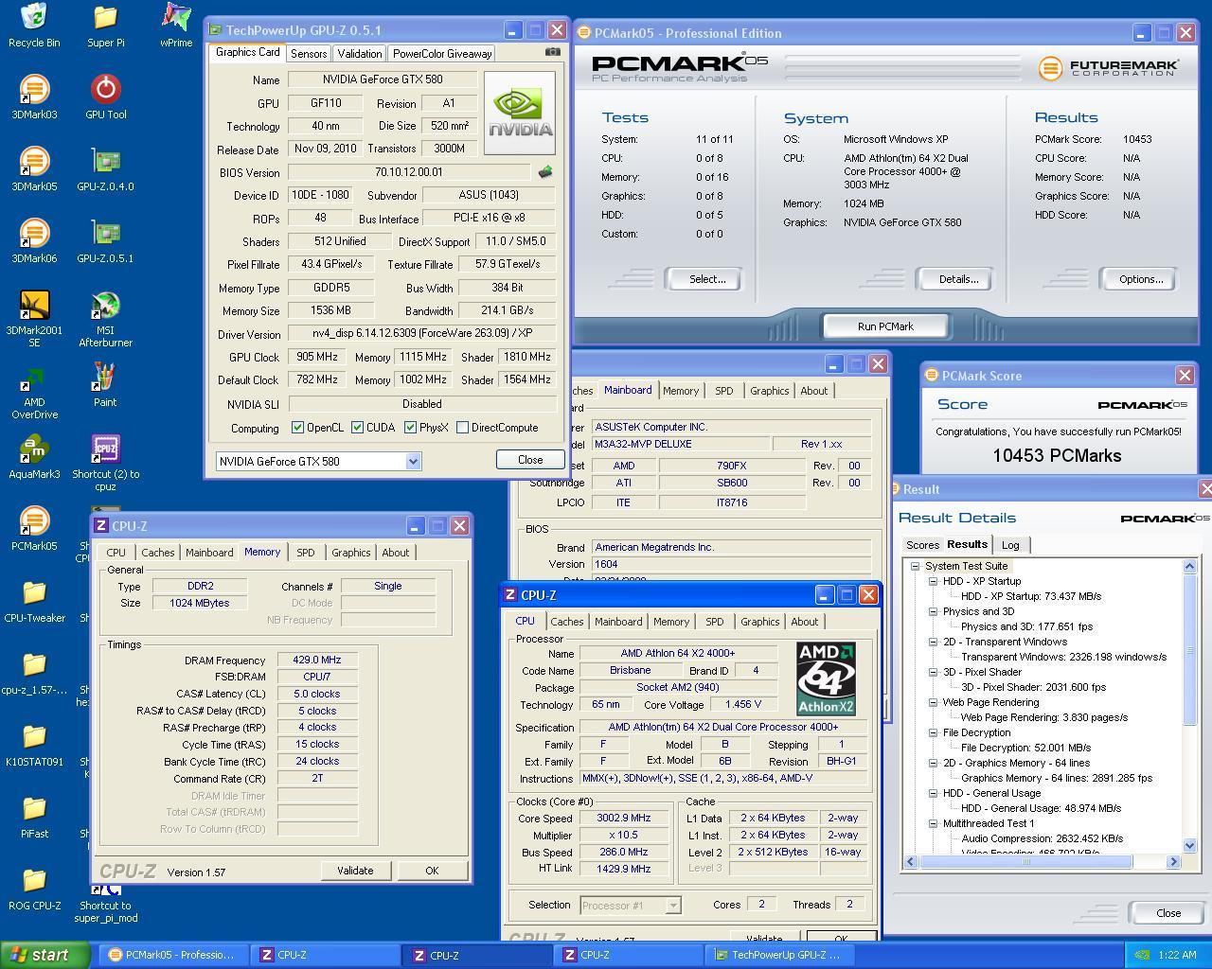Viewport: 1212px width, 969px height.
Task: Open the PowerColor Giveaway tab
Action: [442, 54]
